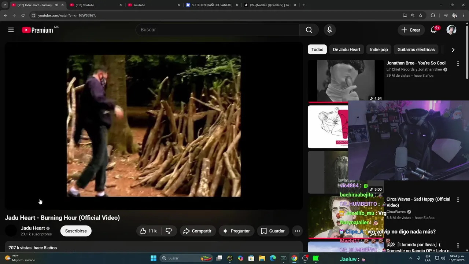Select the Todos filter chip
469x264 pixels.
tap(317, 49)
